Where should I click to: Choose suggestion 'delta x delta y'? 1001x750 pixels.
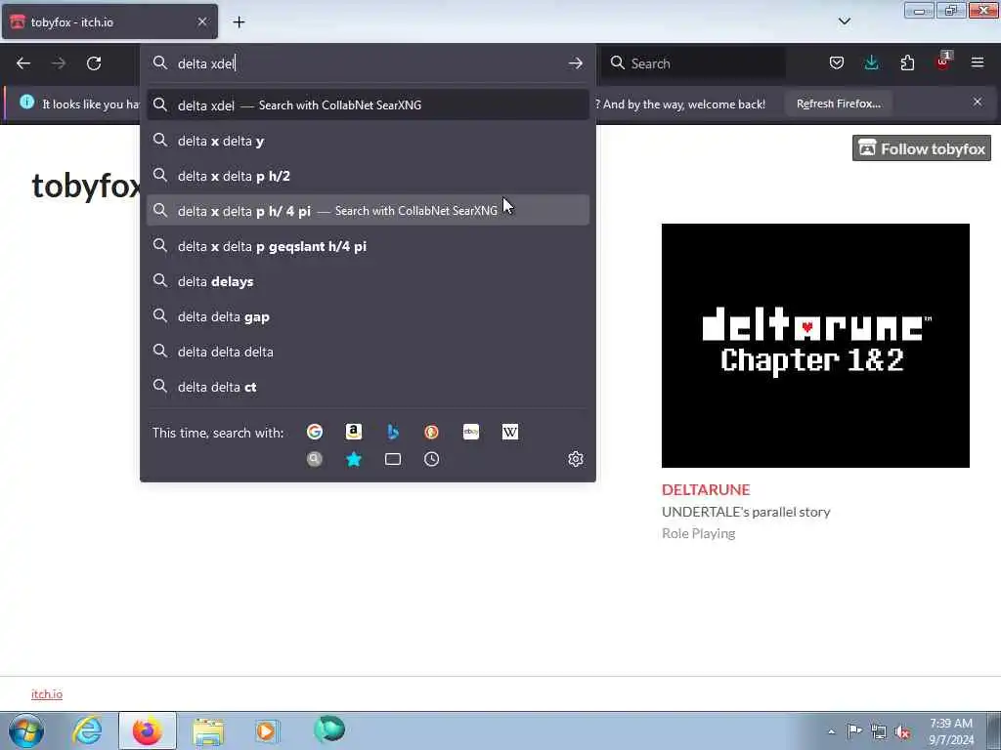point(368,141)
